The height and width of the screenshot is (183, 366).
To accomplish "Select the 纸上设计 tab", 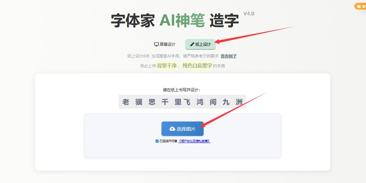I will tap(200, 44).
